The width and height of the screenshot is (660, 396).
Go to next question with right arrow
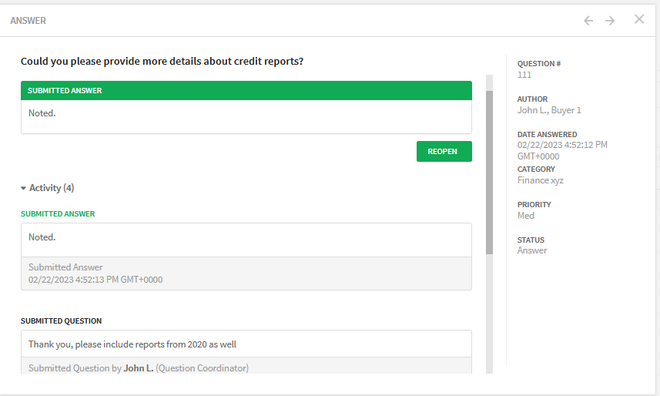click(610, 21)
